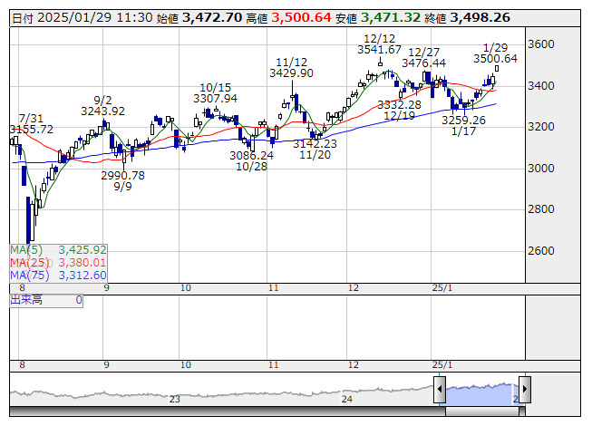Screen dimensions: 592x426
Task: Click the 7/31 label 3155.72
Action: click(x=32, y=130)
